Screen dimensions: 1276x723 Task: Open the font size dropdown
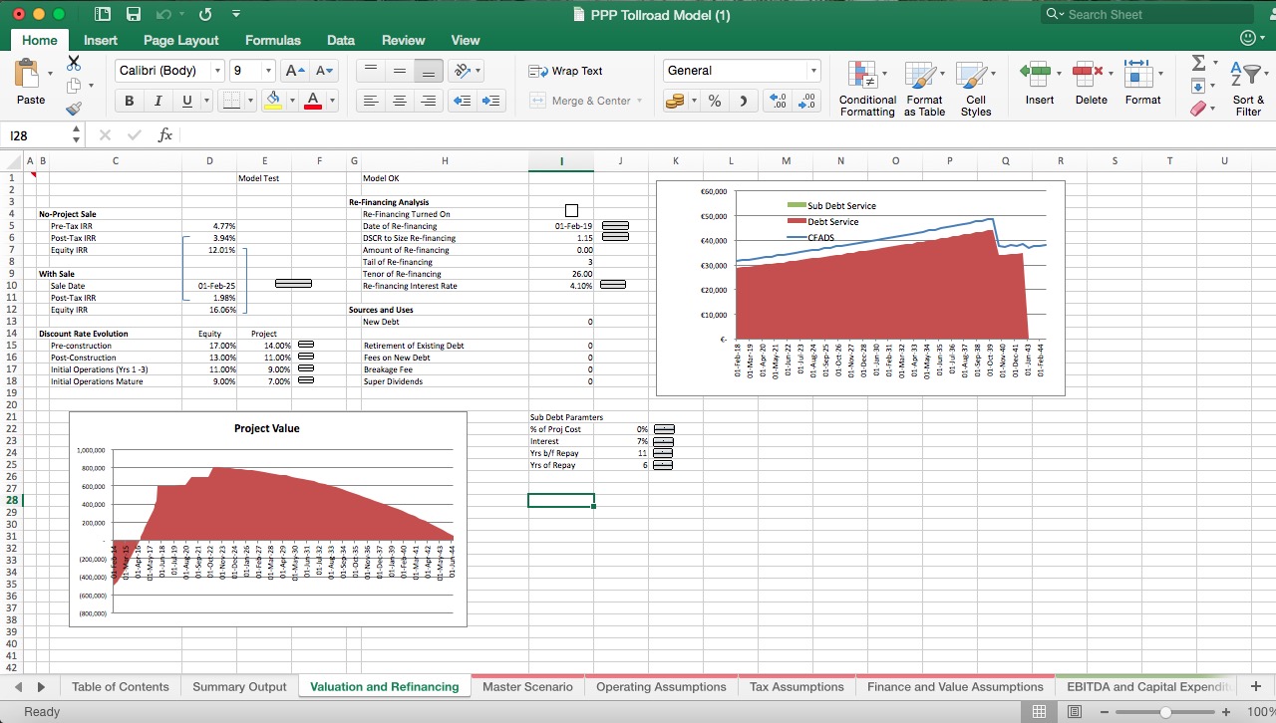pos(266,71)
